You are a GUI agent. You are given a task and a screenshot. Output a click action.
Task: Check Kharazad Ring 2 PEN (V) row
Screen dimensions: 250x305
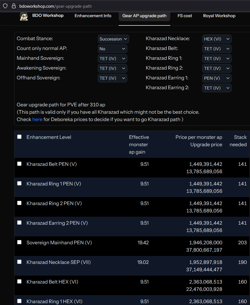coord(19,203)
